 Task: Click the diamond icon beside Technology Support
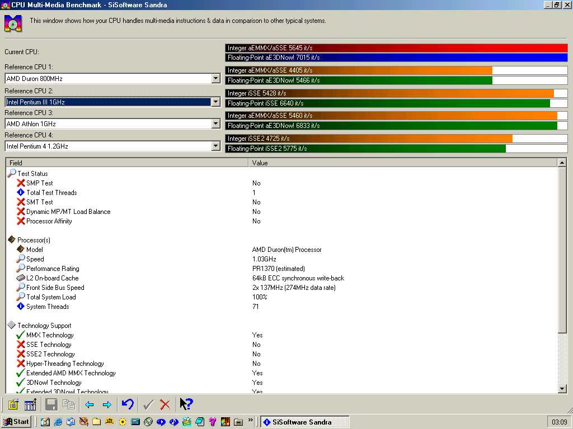(x=12, y=325)
